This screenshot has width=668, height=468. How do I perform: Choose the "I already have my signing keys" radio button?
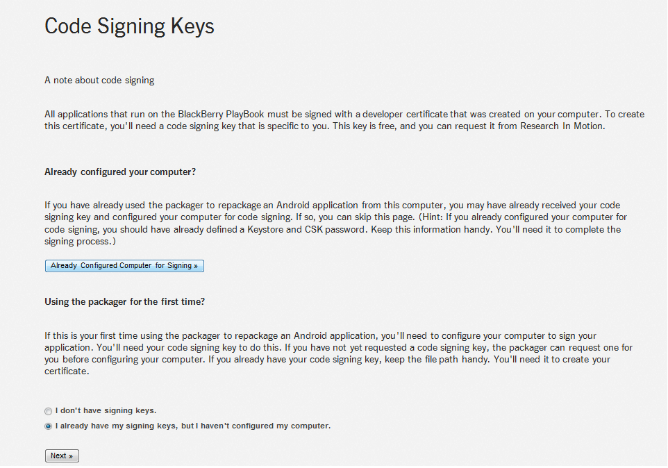pyautogui.click(x=49, y=426)
